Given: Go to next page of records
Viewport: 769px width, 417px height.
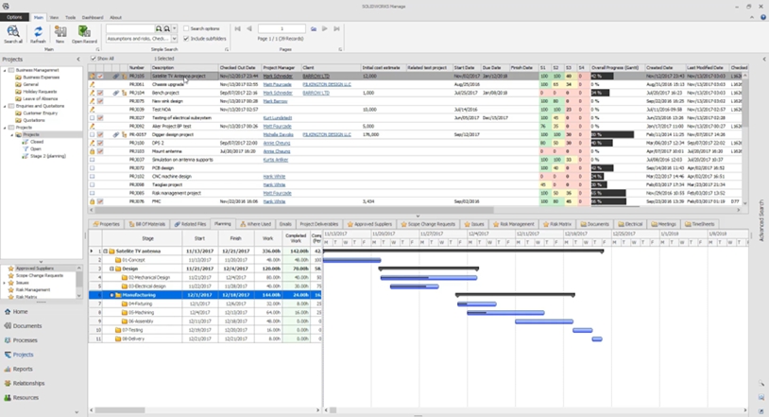Looking at the screenshot, I should coord(325,29).
